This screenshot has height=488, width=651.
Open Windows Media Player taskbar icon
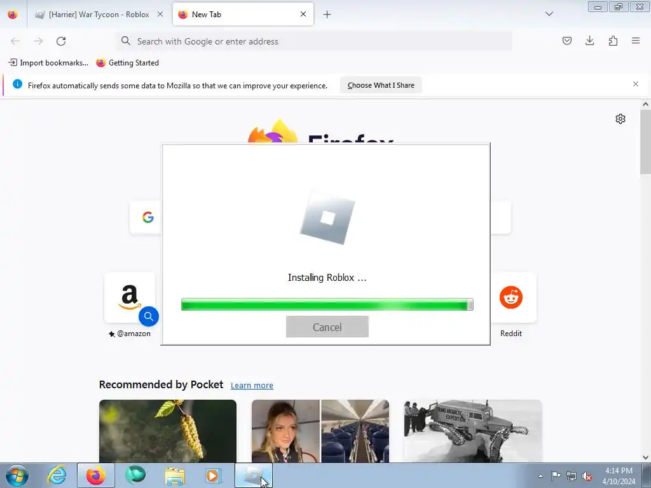[x=214, y=475]
